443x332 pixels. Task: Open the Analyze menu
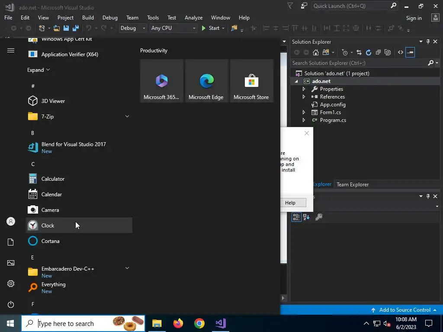(193, 17)
